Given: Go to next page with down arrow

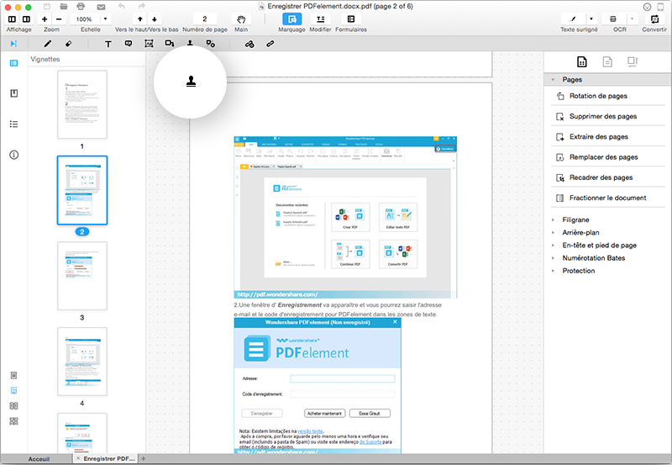Looking at the screenshot, I should 155,18.
